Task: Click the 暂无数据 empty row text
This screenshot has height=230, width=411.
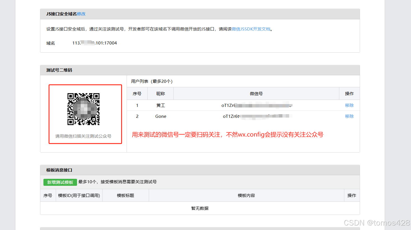Action: click(200, 208)
